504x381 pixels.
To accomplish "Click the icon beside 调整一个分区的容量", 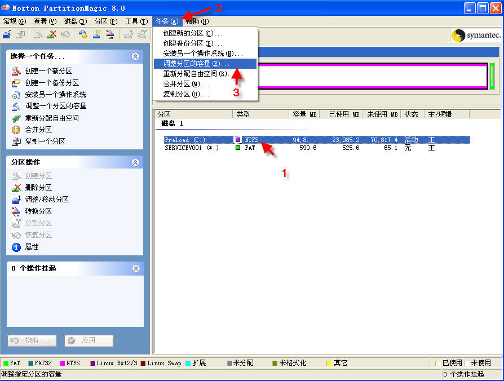I will pyautogui.click(x=16, y=106).
